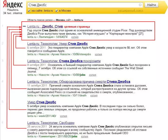Click the '11 октября 2011' date text
The image size is (168, 140).
click(x=37, y=86)
